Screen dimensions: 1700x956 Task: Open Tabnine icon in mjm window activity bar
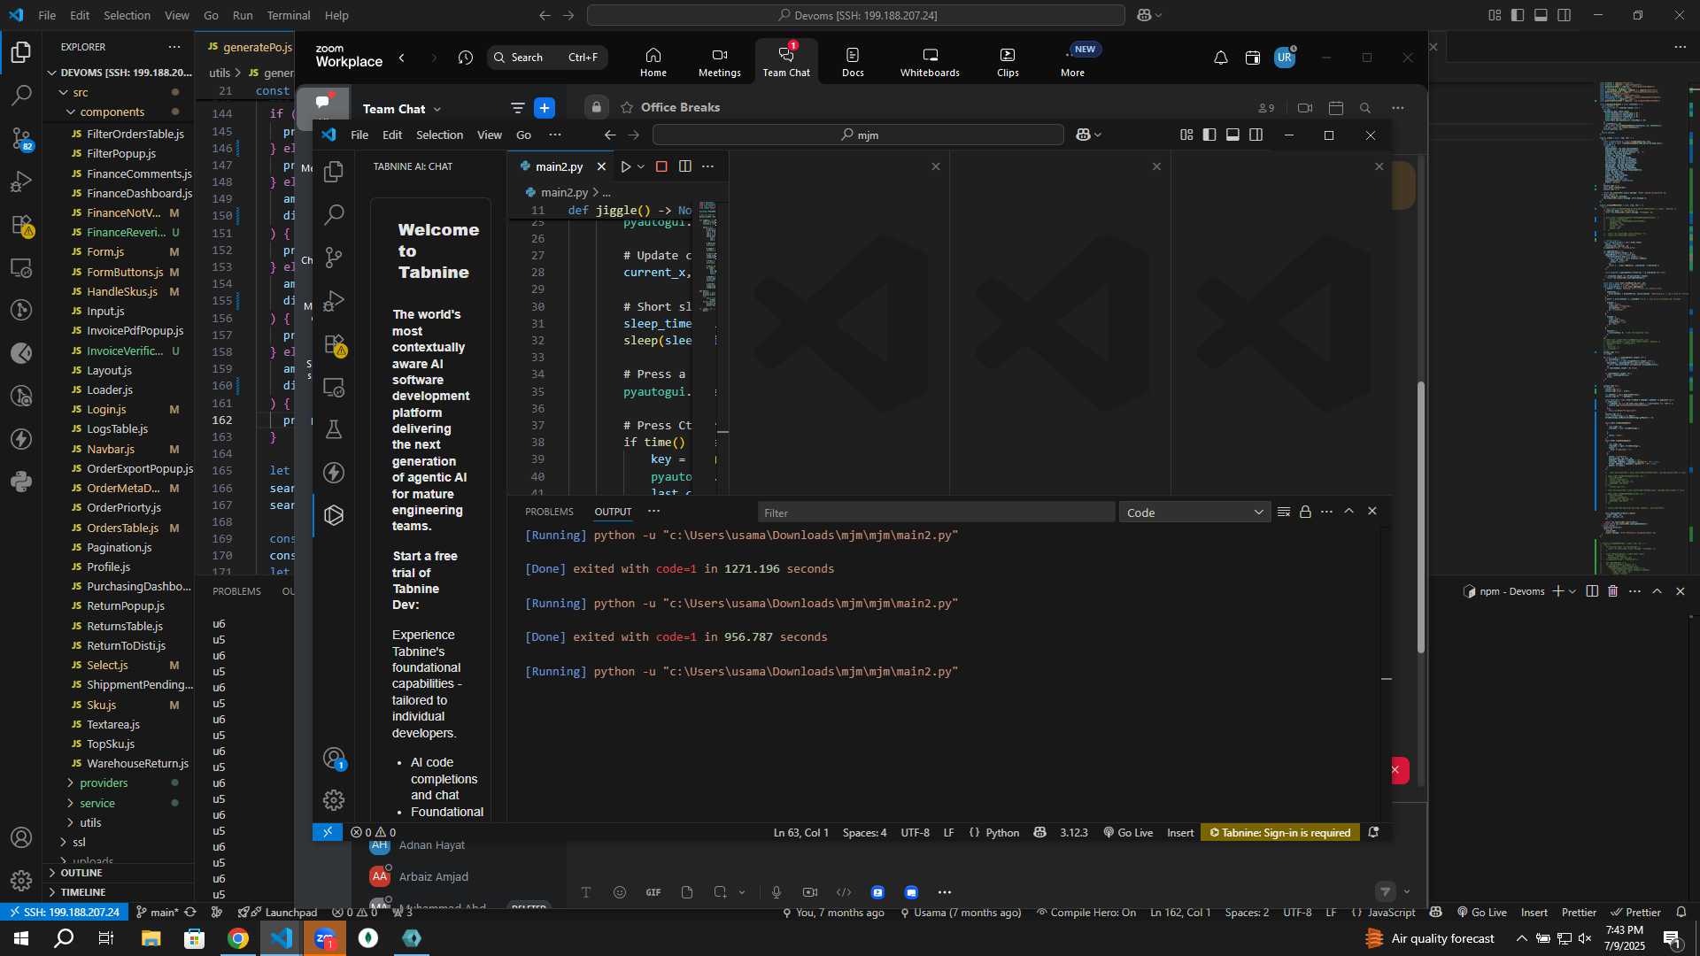pos(334,515)
